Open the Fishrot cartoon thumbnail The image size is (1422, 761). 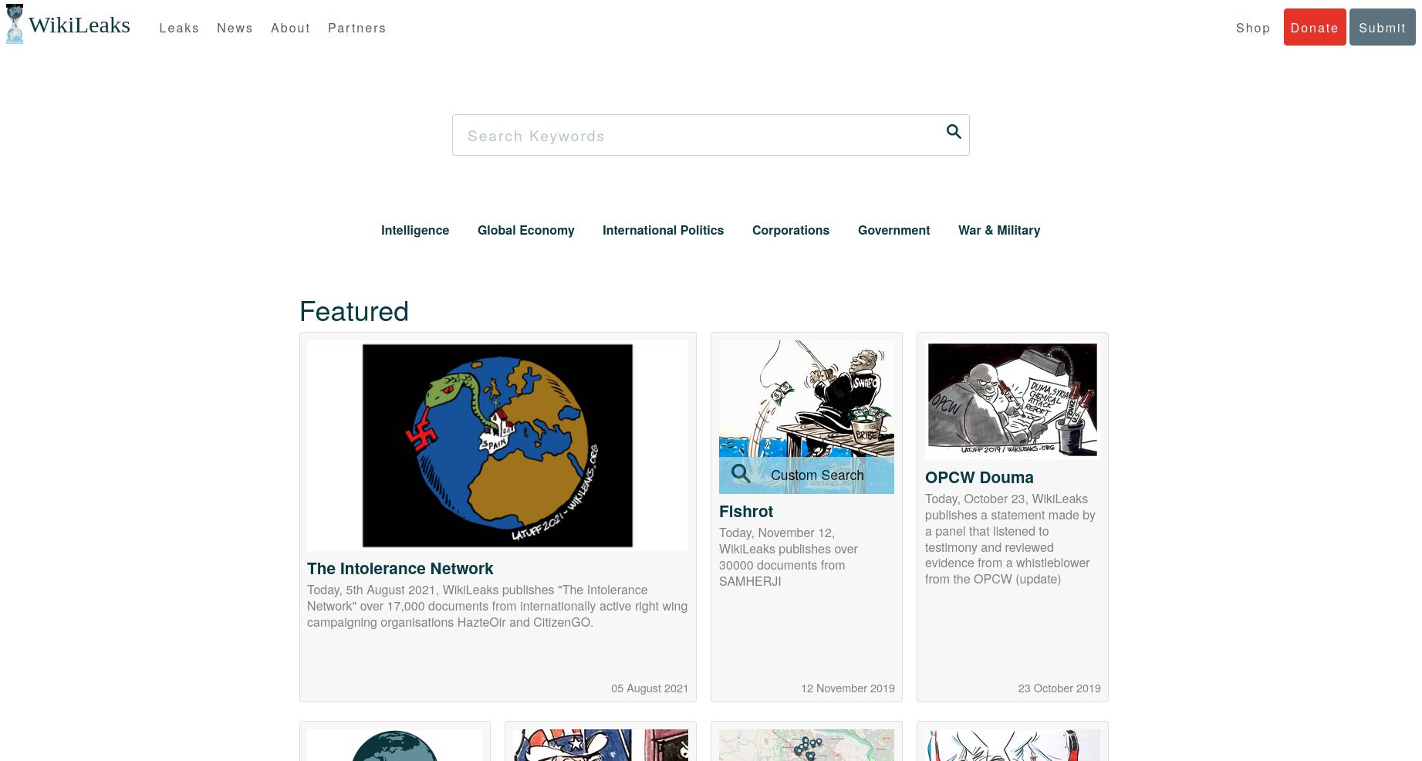pyautogui.click(x=806, y=401)
